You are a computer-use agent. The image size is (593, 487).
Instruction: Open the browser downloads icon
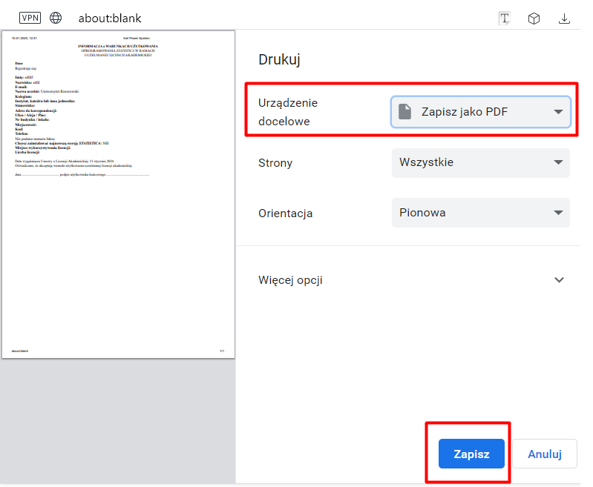[564, 19]
